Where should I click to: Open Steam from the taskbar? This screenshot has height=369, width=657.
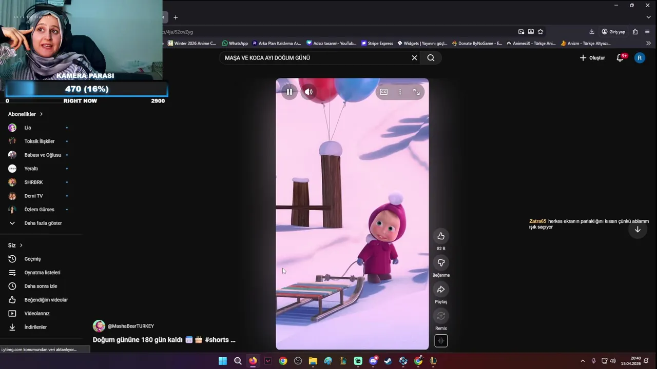388,361
